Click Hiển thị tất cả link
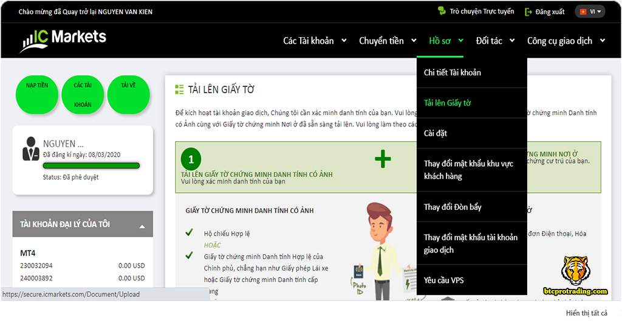 pyautogui.click(x=586, y=313)
